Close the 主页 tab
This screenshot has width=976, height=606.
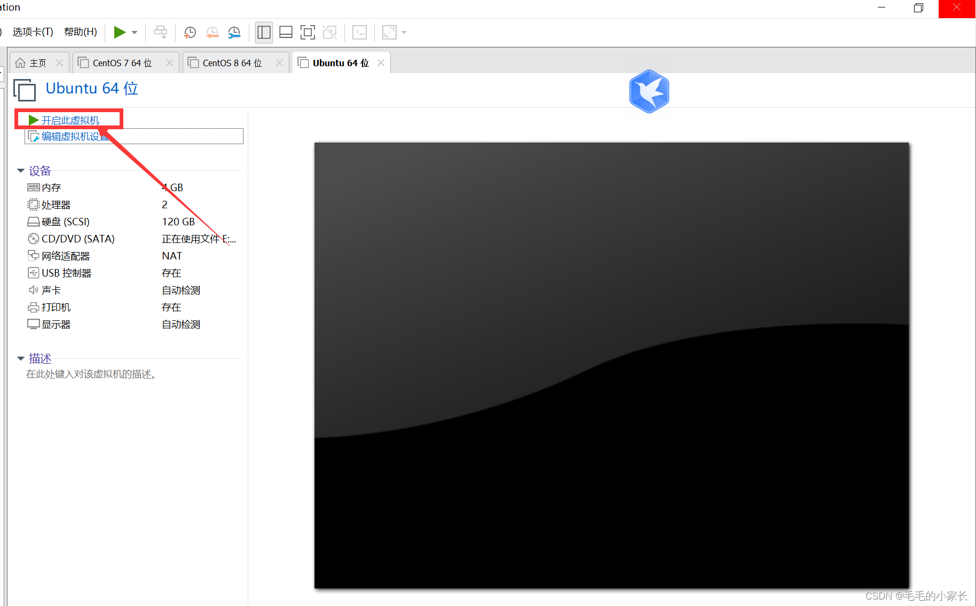[59, 63]
